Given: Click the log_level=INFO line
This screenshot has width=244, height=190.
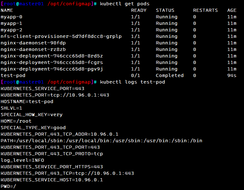Looking at the screenshot, I should click(22, 160).
